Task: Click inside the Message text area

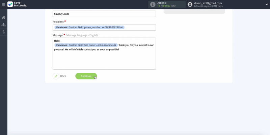Action: [104, 54]
